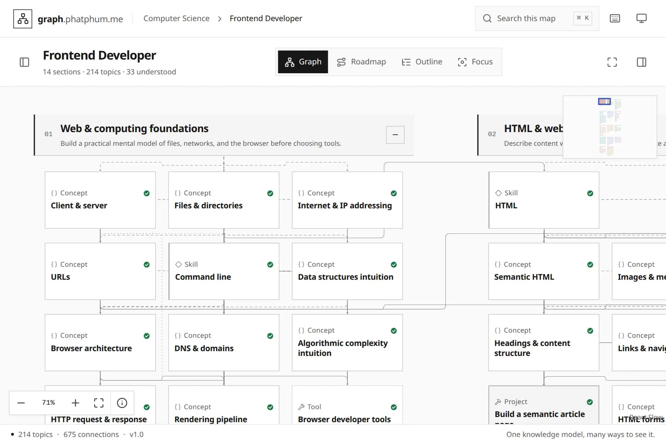This screenshot has width=666, height=444.
Task: Toggle understood check on Semantic HTML
Action: tap(590, 265)
